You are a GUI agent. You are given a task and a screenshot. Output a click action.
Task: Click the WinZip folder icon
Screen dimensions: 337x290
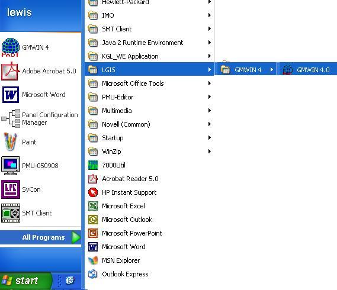pos(93,152)
